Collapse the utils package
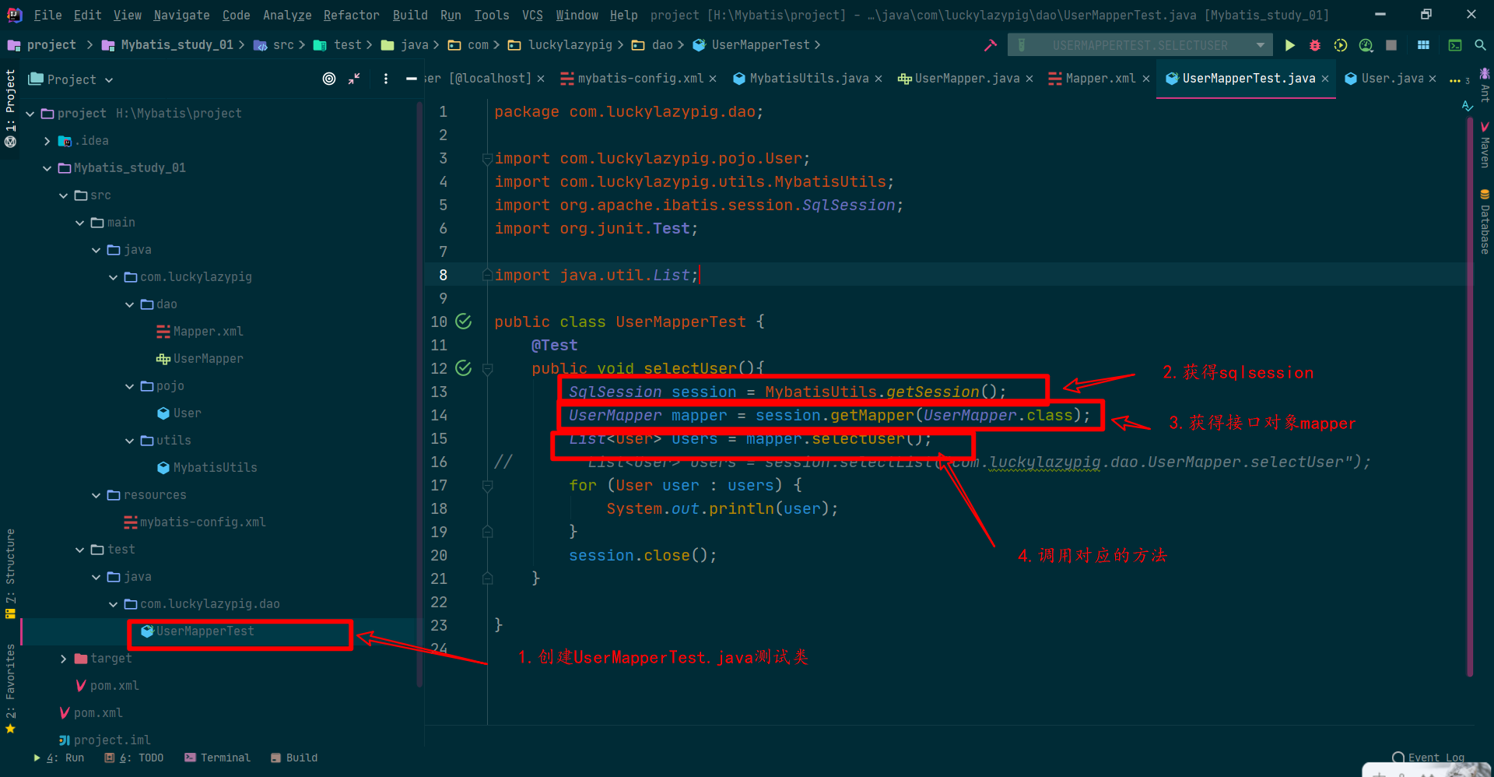The image size is (1494, 777). pos(129,441)
